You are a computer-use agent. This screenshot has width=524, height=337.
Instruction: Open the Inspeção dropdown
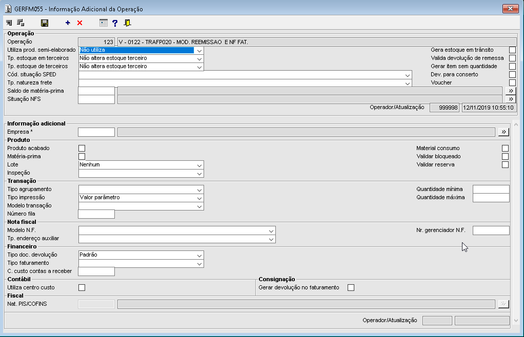point(199,173)
